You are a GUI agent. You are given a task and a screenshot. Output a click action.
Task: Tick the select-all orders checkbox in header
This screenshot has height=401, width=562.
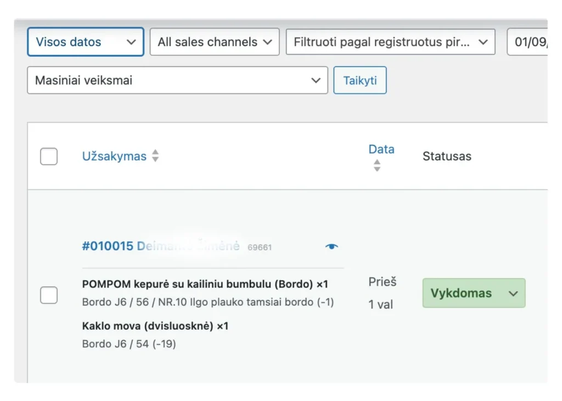pos(49,156)
